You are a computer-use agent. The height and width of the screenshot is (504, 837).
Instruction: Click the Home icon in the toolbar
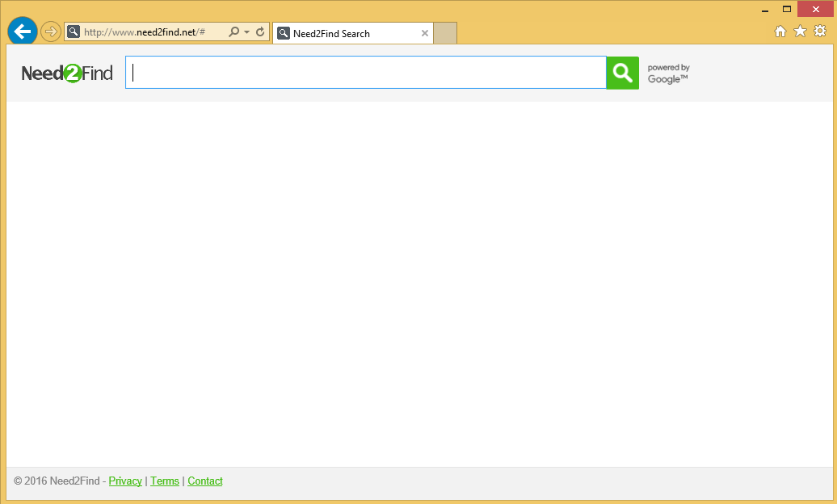780,31
